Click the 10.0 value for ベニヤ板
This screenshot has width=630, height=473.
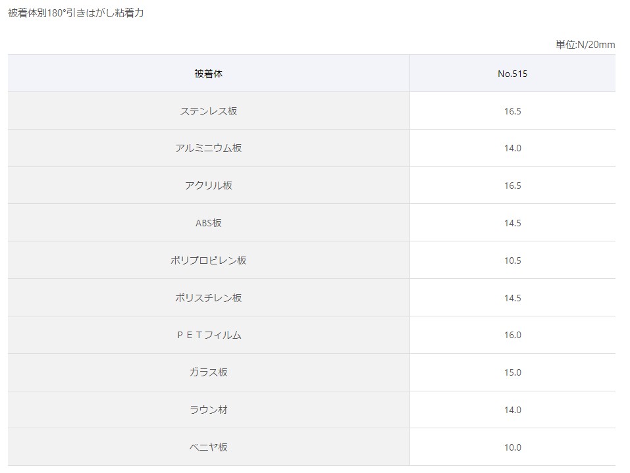tap(513, 447)
